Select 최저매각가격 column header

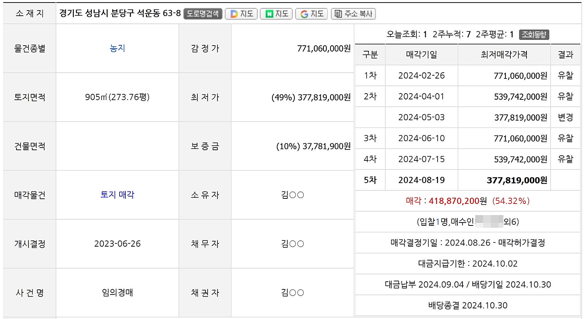click(x=504, y=55)
